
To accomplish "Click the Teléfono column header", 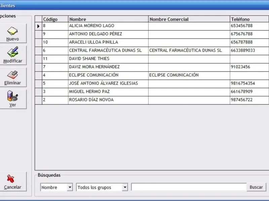I will pyautogui.click(x=249, y=19).
